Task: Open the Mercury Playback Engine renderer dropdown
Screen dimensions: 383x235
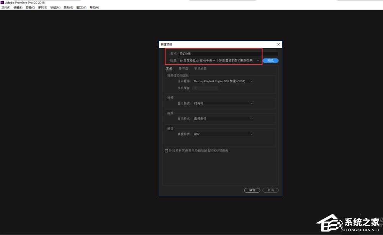Action: (223, 81)
